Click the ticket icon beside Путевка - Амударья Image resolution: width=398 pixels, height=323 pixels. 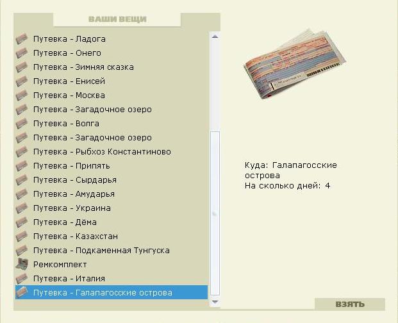(x=22, y=194)
